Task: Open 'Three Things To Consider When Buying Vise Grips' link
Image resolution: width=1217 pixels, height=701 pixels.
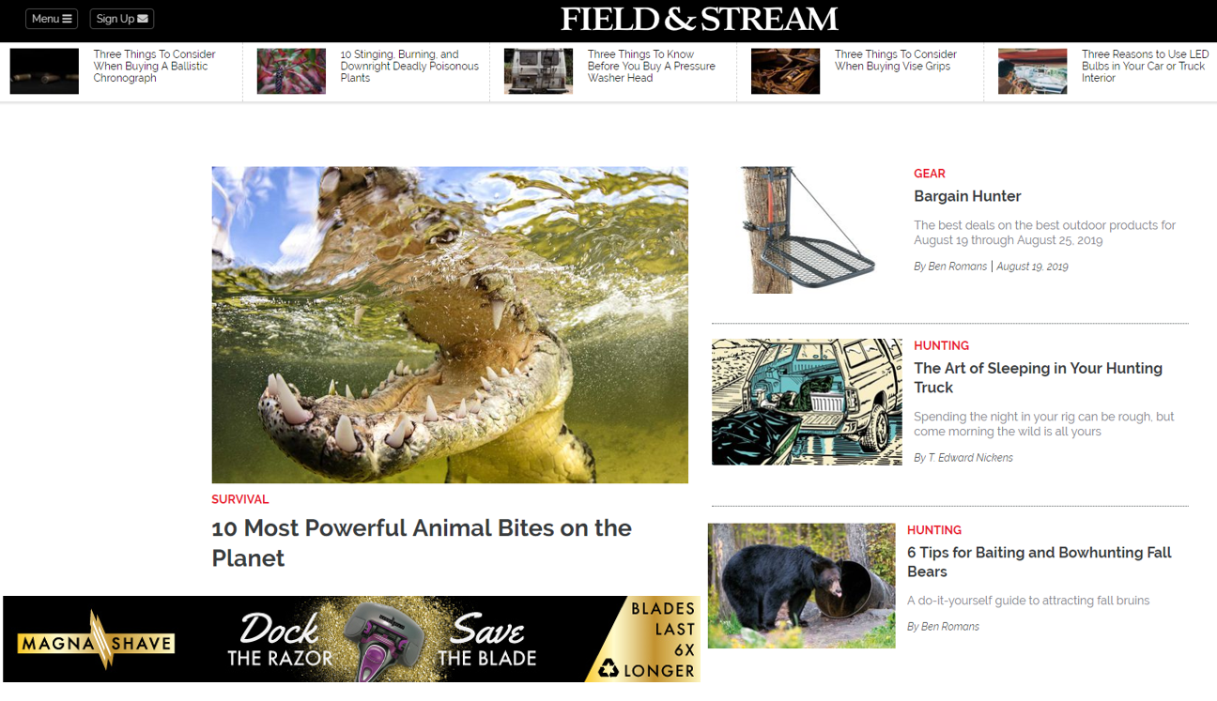Action: [895, 60]
